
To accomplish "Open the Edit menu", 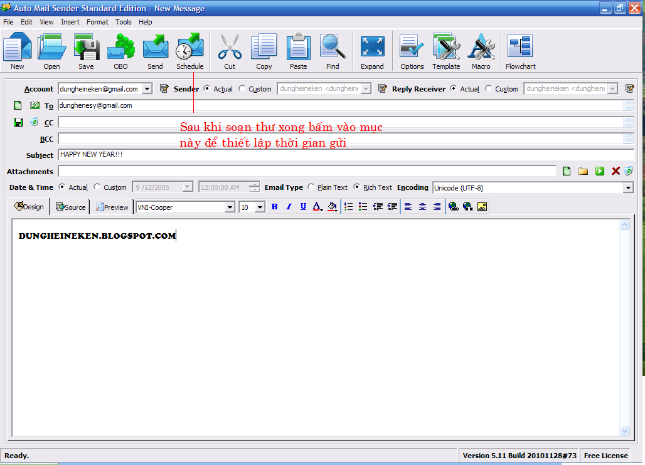I will [x=26, y=22].
